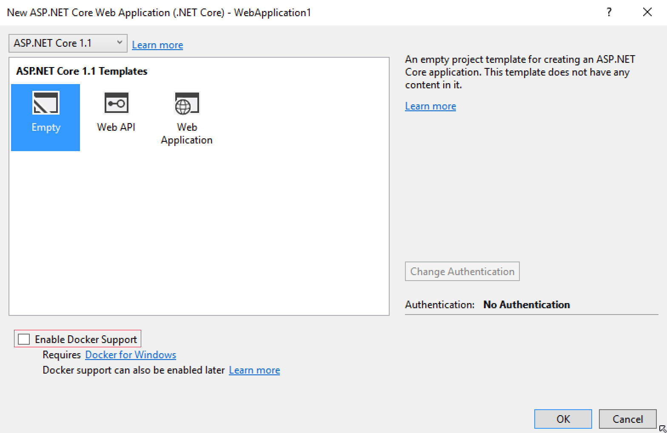Click the 'Web Application' template label text
Image resolution: width=667 pixels, height=433 pixels.
pyautogui.click(x=187, y=134)
